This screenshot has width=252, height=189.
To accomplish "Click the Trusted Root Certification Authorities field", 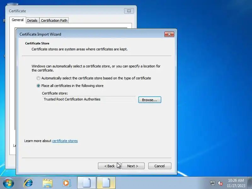I will tap(89, 99).
